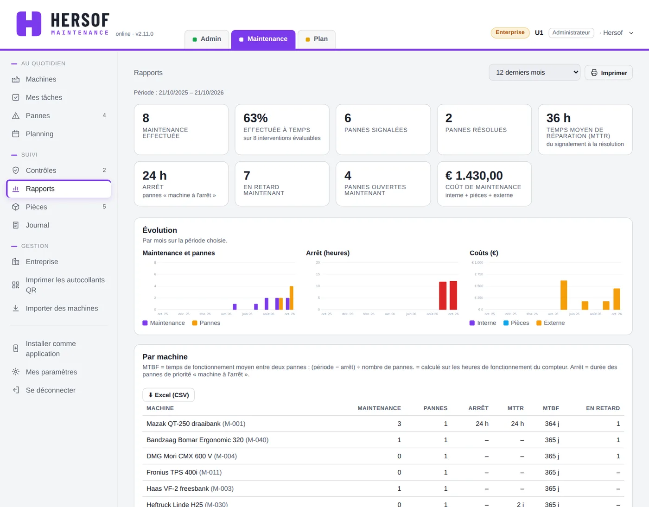649x507 pixels.
Task: Click the Pannes warning triangle icon
Action: [x=16, y=116]
